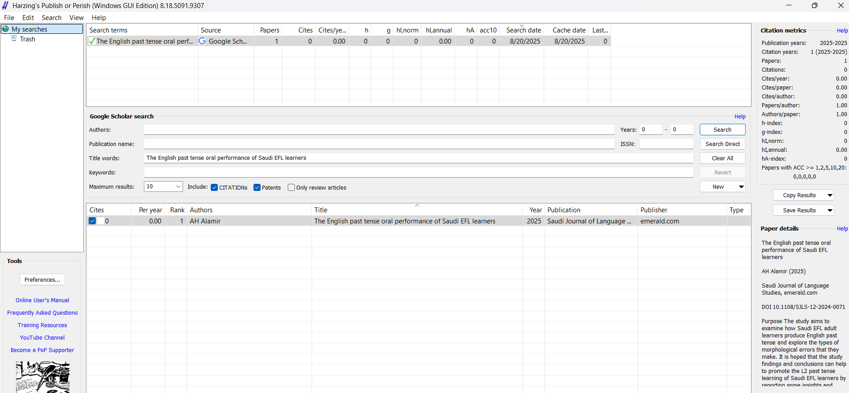Click Help link in Paper details panel

(842, 229)
